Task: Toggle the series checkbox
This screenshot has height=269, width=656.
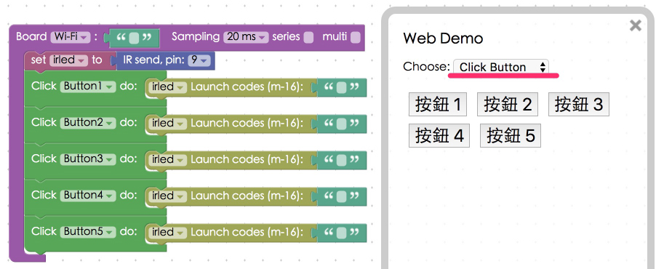Action: tap(308, 38)
